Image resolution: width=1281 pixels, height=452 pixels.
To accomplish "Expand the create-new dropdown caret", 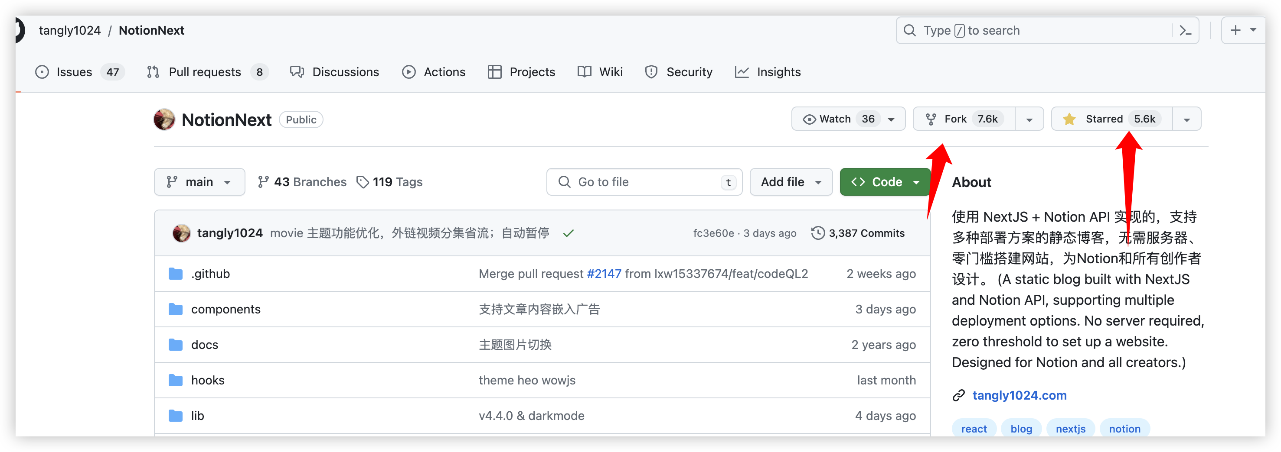I will click(1254, 30).
